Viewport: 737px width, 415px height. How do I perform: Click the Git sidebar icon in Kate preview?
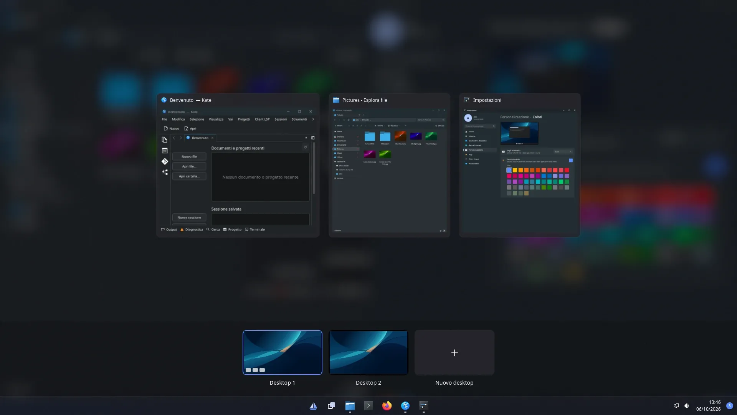point(165,161)
